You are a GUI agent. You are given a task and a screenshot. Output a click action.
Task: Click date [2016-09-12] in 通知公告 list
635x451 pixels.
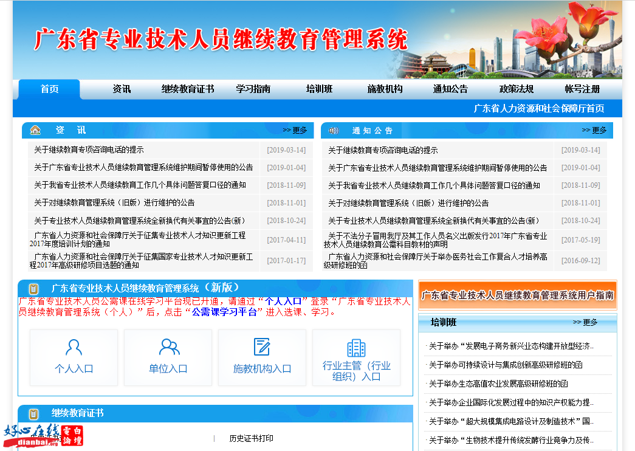click(x=581, y=261)
